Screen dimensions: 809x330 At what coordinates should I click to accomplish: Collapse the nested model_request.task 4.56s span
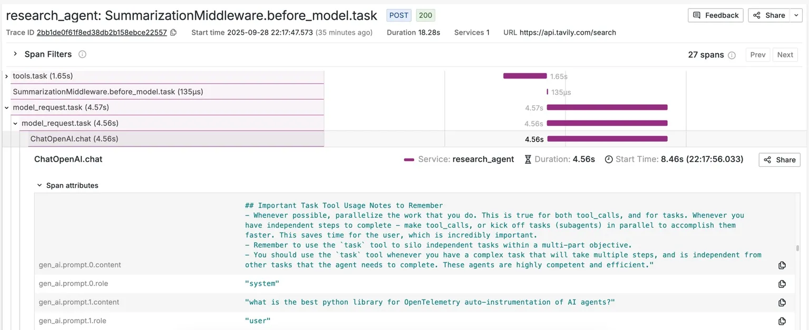click(x=15, y=124)
